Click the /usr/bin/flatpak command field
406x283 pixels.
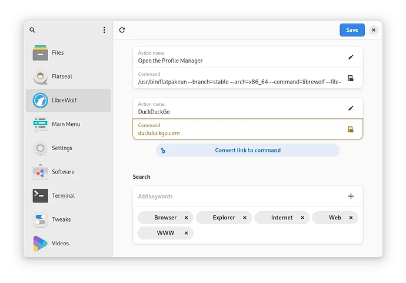248,78
